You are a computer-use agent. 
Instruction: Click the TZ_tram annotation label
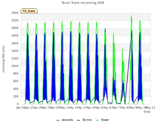click(x=29, y=11)
